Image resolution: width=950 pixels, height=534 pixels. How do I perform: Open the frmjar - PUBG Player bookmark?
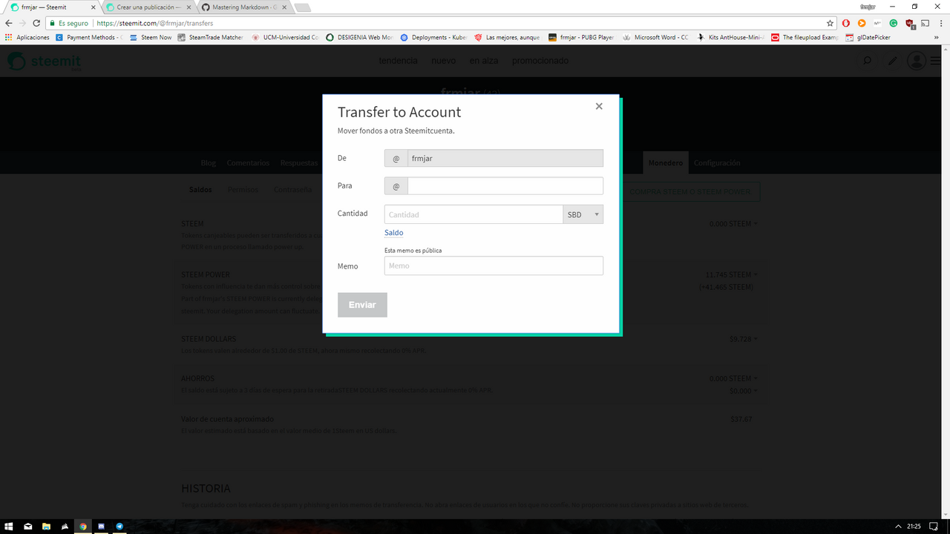[x=581, y=37]
